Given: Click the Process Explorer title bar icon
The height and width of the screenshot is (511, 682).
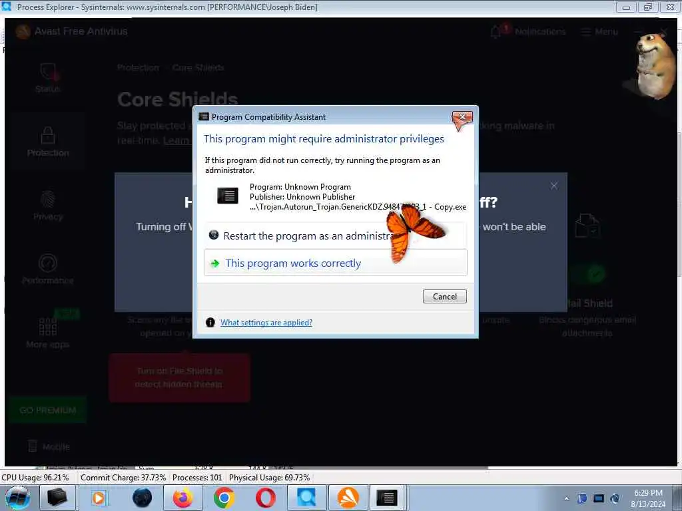Looking at the screenshot, I should (x=7, y=7).
